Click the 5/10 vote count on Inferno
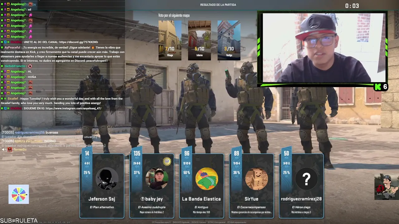399x224 pixels. tap(199, 49)
